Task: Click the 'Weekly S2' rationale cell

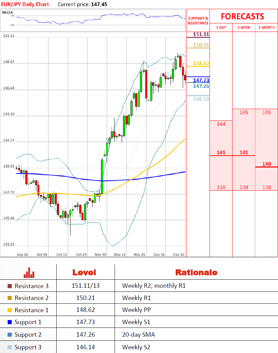Action: click(136, 347)
